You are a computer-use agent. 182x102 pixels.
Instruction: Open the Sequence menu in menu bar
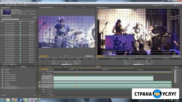(x=17, y=3)
